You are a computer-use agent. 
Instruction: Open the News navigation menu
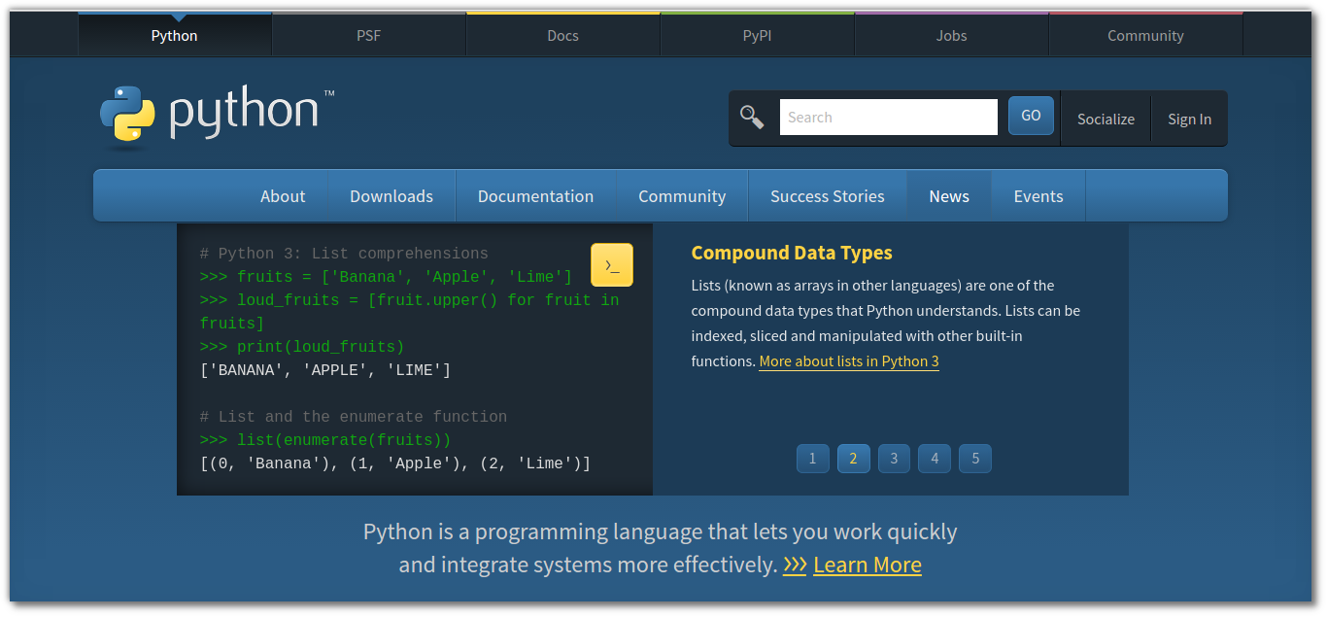click(949, 196)
